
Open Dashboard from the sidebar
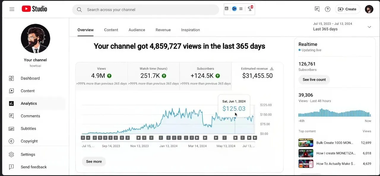[x=30, y=78]
